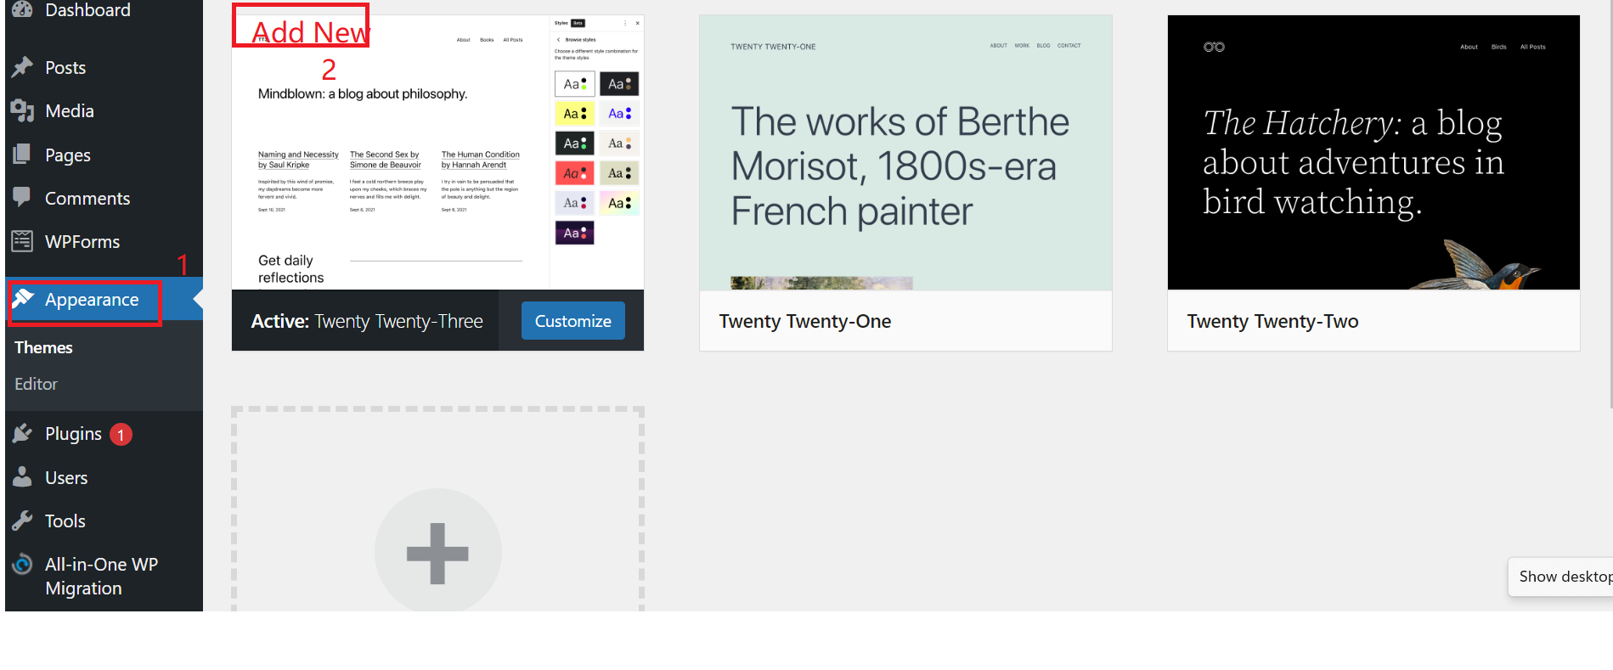Go to the Dashboard menu item
This screenshot has height=670, width=1613.
point(87,10)
